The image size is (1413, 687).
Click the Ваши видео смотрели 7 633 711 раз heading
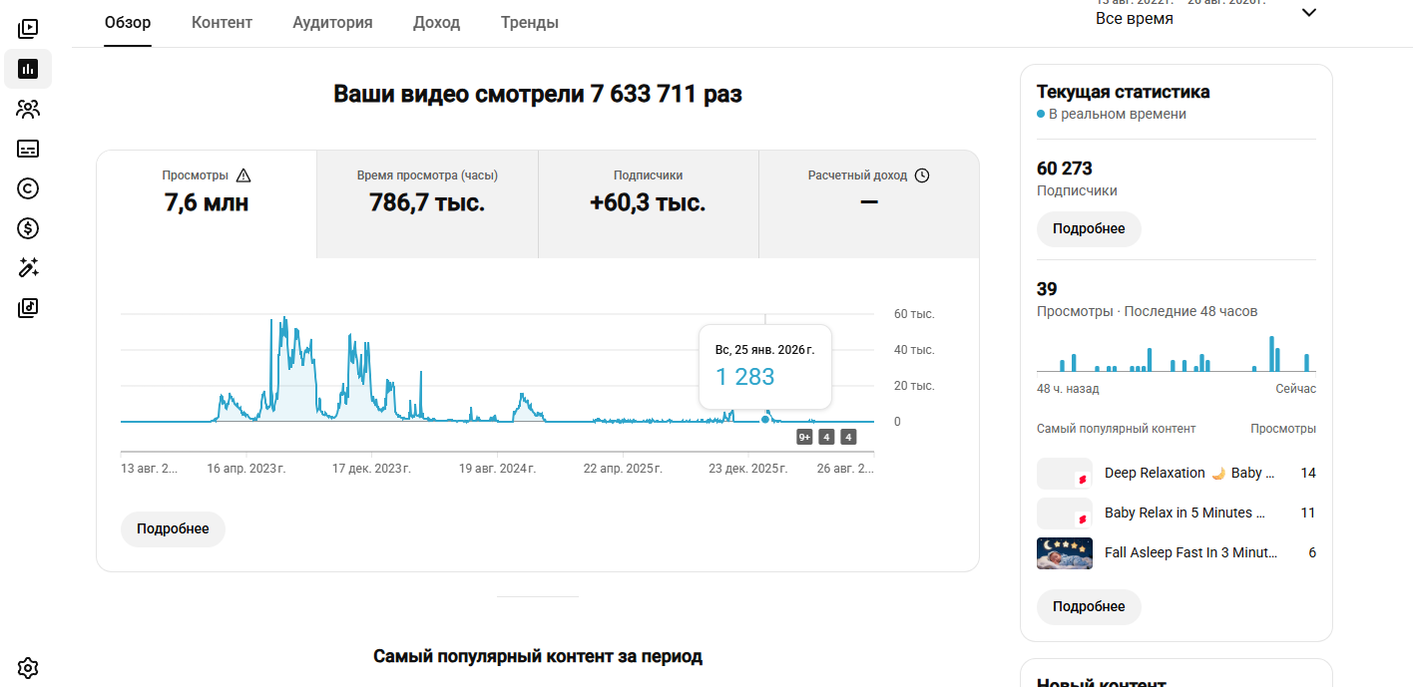pos(538,95)
